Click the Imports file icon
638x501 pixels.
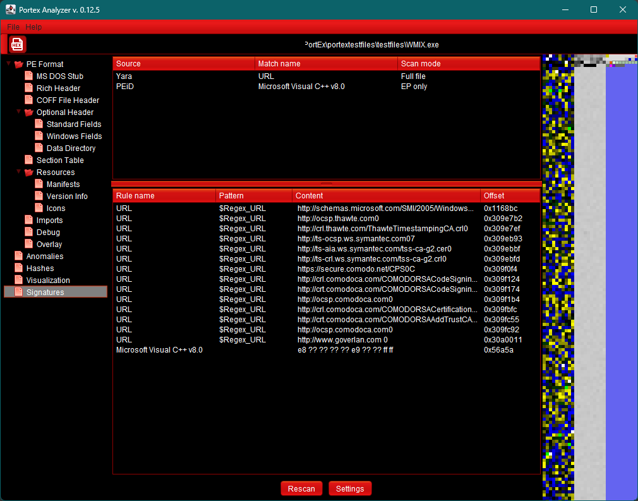pyautogui.click(x=28, y=220)
